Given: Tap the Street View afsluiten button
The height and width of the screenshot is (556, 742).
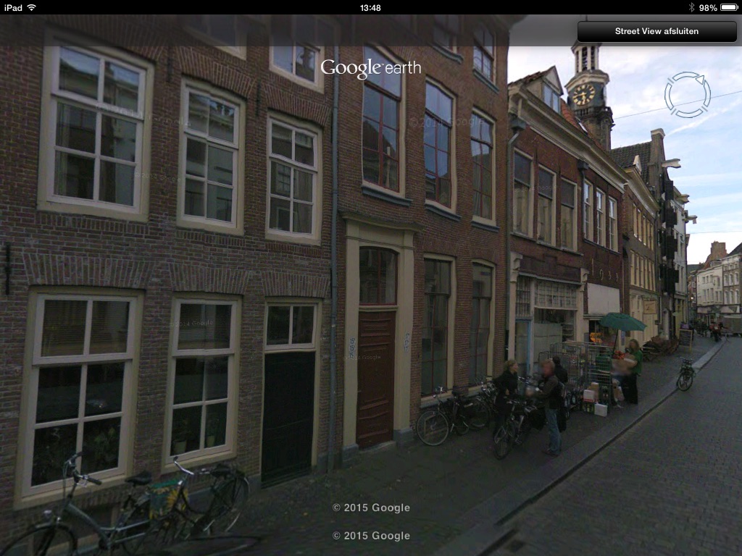Looking at the screenshot, I should 656,31.
